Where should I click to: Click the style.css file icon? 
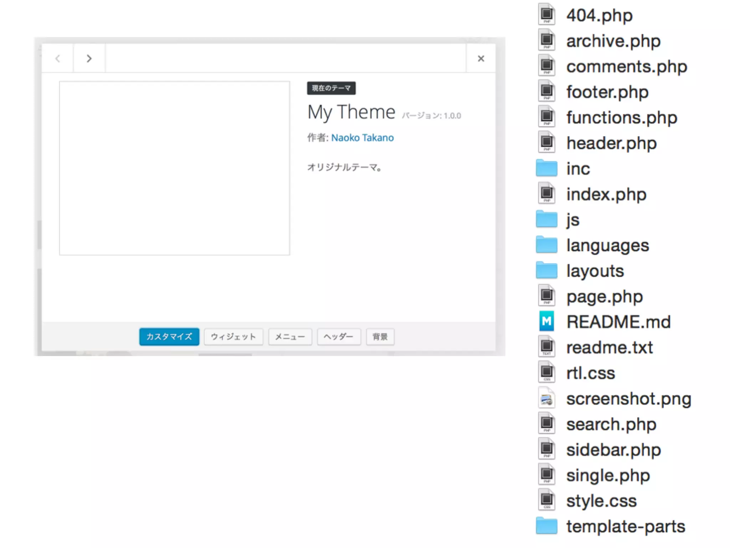[546, 500]
